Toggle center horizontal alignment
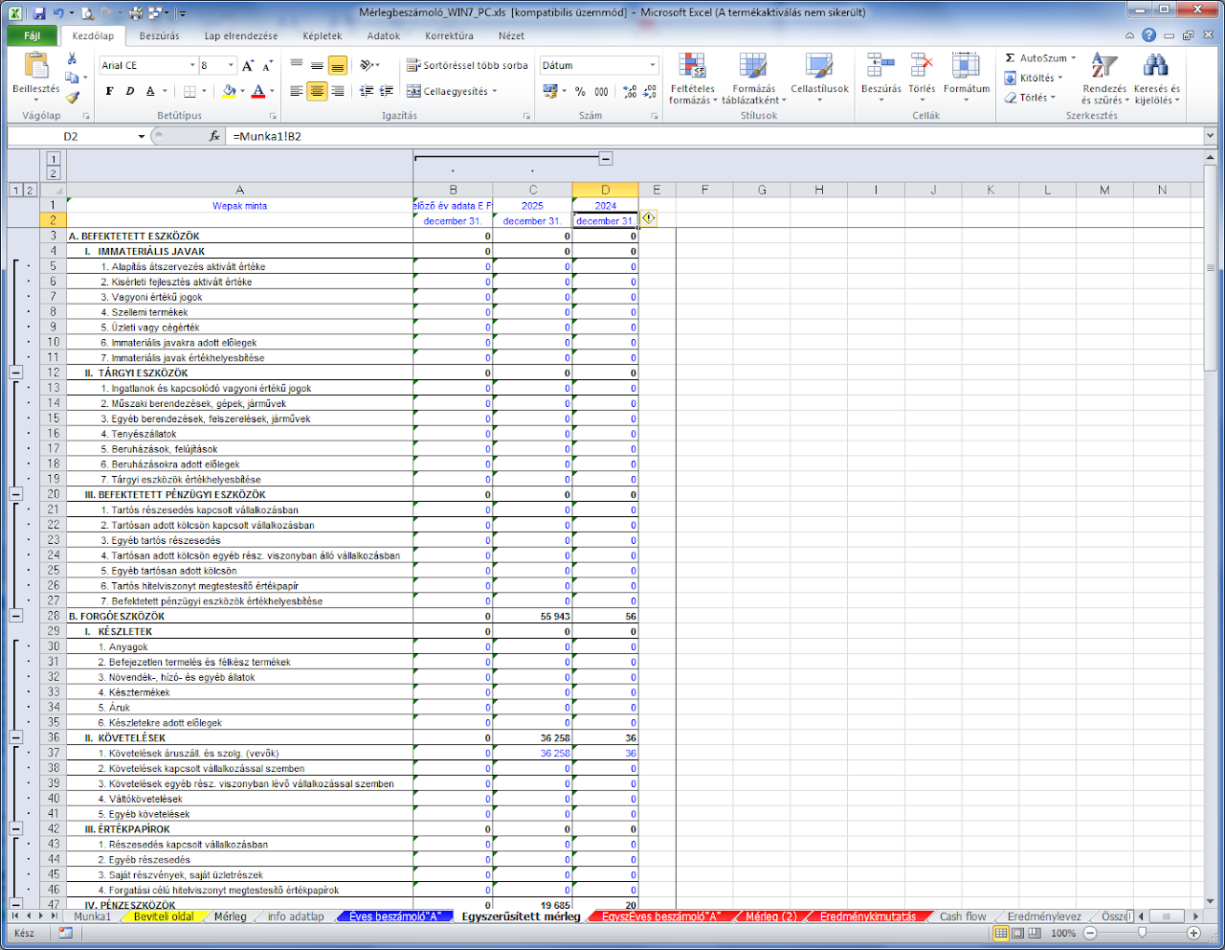This screenshot has height=950, width=1225. [x=317, y=91]
